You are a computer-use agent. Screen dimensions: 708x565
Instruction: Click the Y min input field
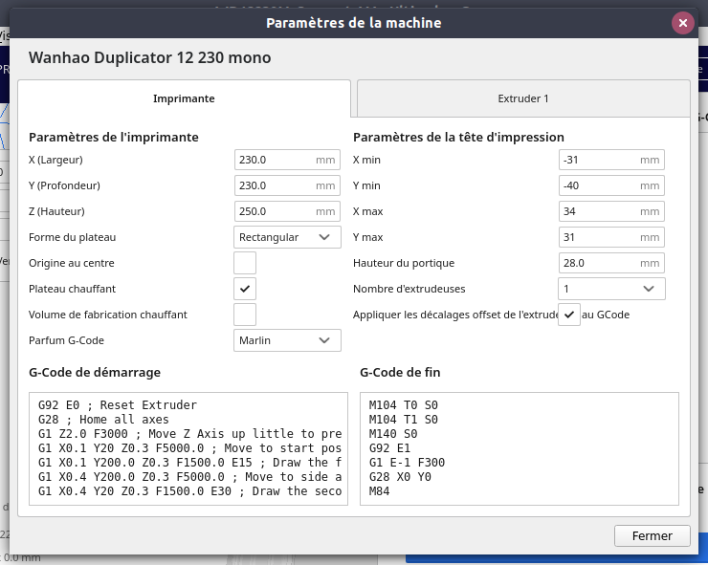coord(611,185)
